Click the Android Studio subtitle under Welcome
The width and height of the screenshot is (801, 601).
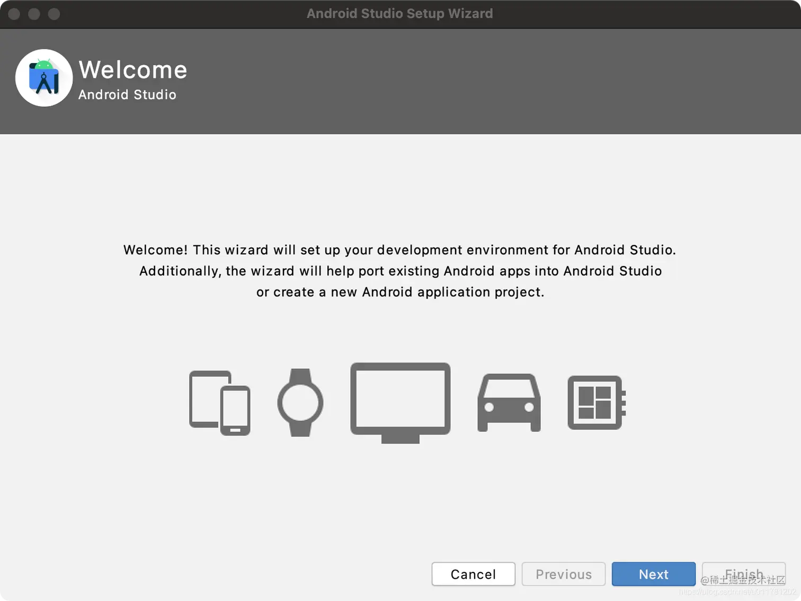point(127,94)
